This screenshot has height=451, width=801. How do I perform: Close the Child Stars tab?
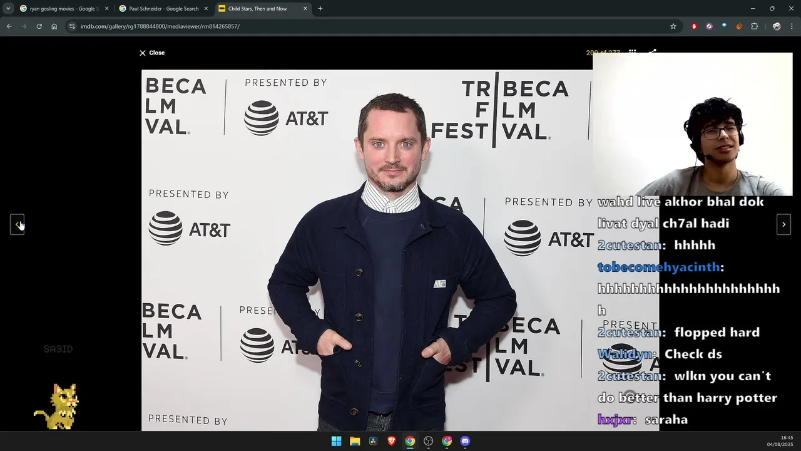coord(305,9)
